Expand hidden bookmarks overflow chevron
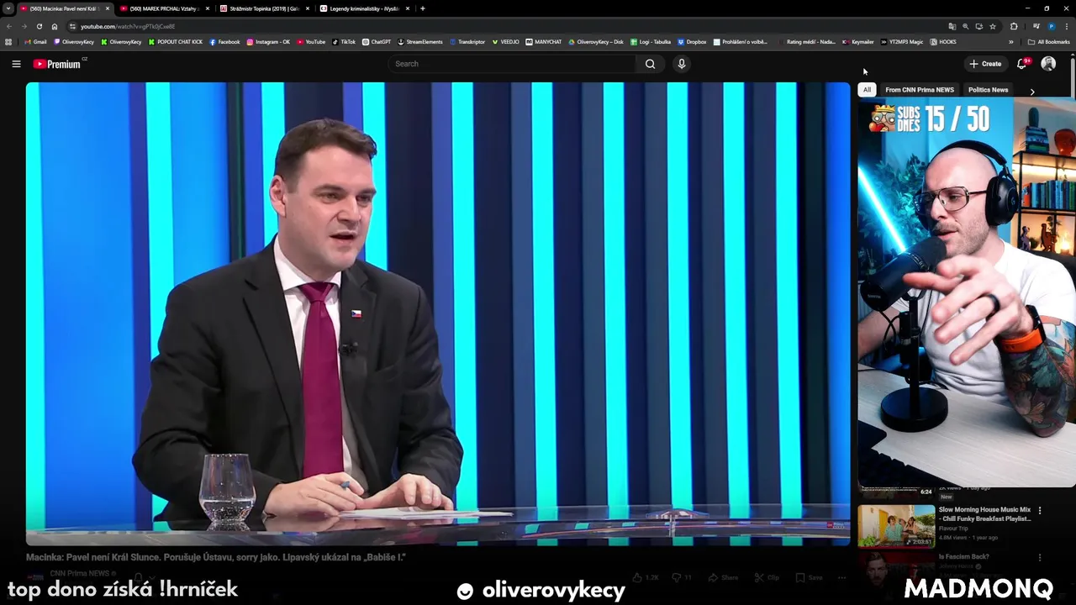The height and width of the screenshot is (605, 1076). (1011, 42)
